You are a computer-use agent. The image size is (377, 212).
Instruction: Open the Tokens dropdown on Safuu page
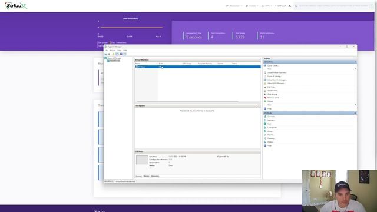click(252, 6)
